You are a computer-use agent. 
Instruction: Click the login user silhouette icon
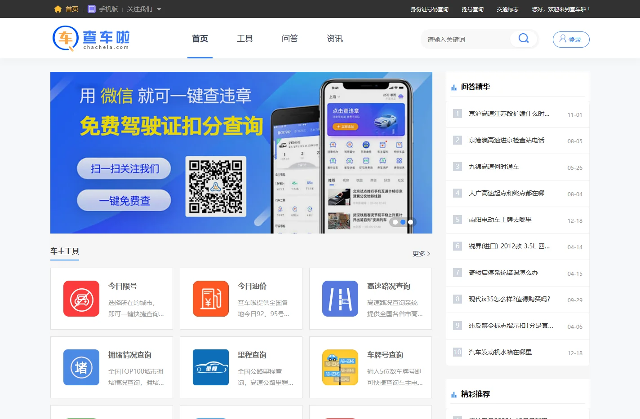[x=563, y=39]
